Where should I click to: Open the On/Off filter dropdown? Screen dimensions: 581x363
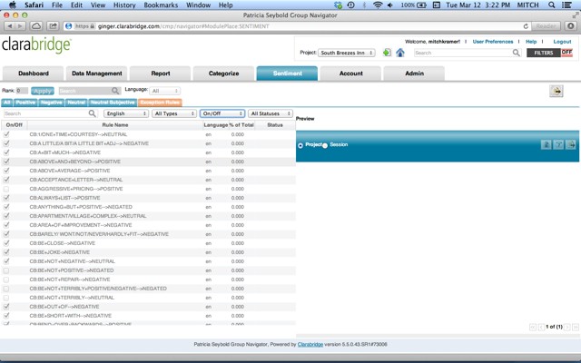tap(222, 113)
